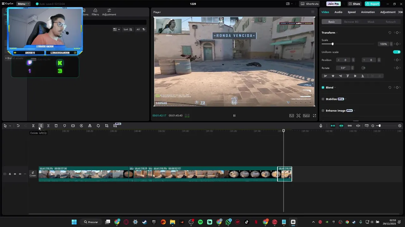Open the Shortcuts button
The width and height of the screenshot is (405, 227).
pyautogui.click(x=310, y=4)
